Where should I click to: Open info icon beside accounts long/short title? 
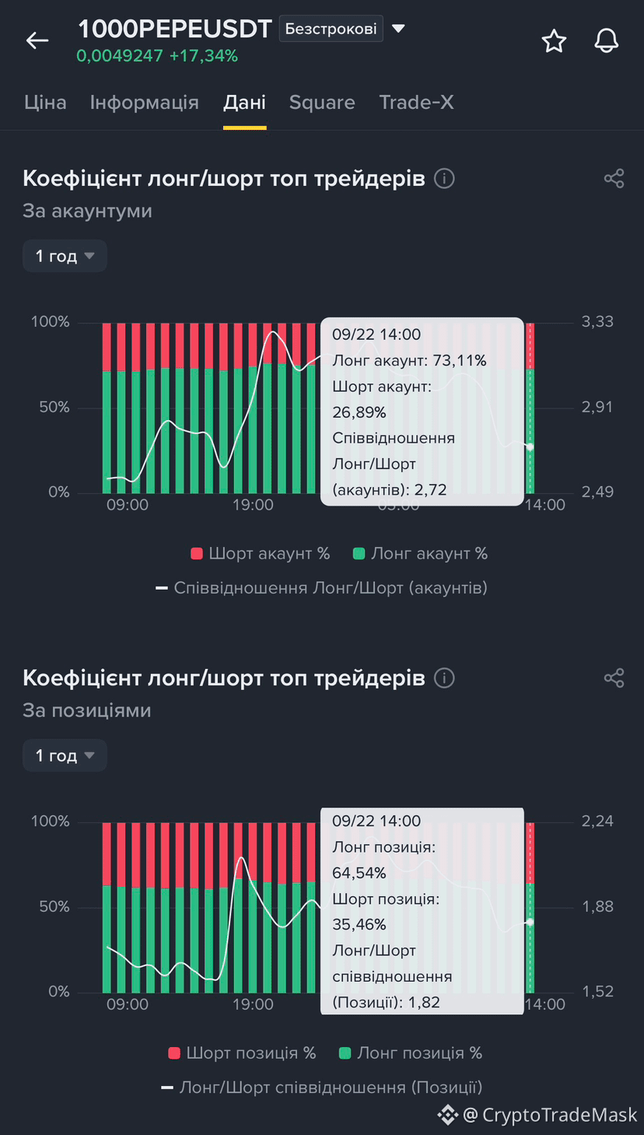[x=444, y=179]
